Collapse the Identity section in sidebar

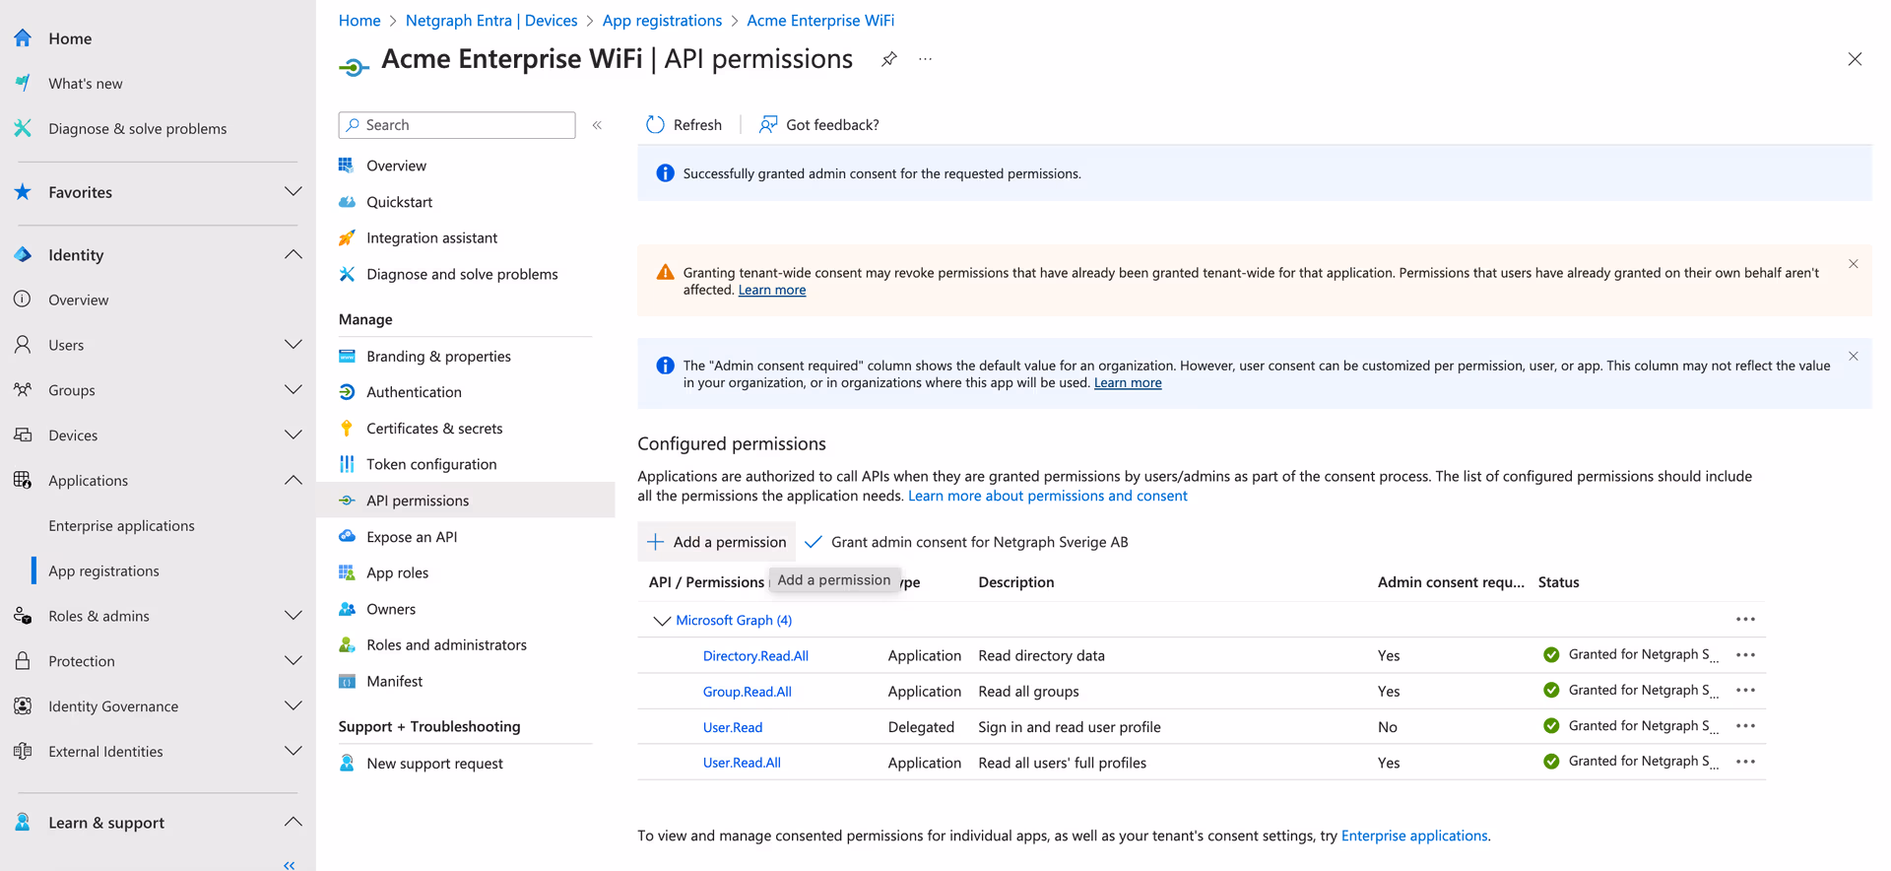tap(293, 255)
